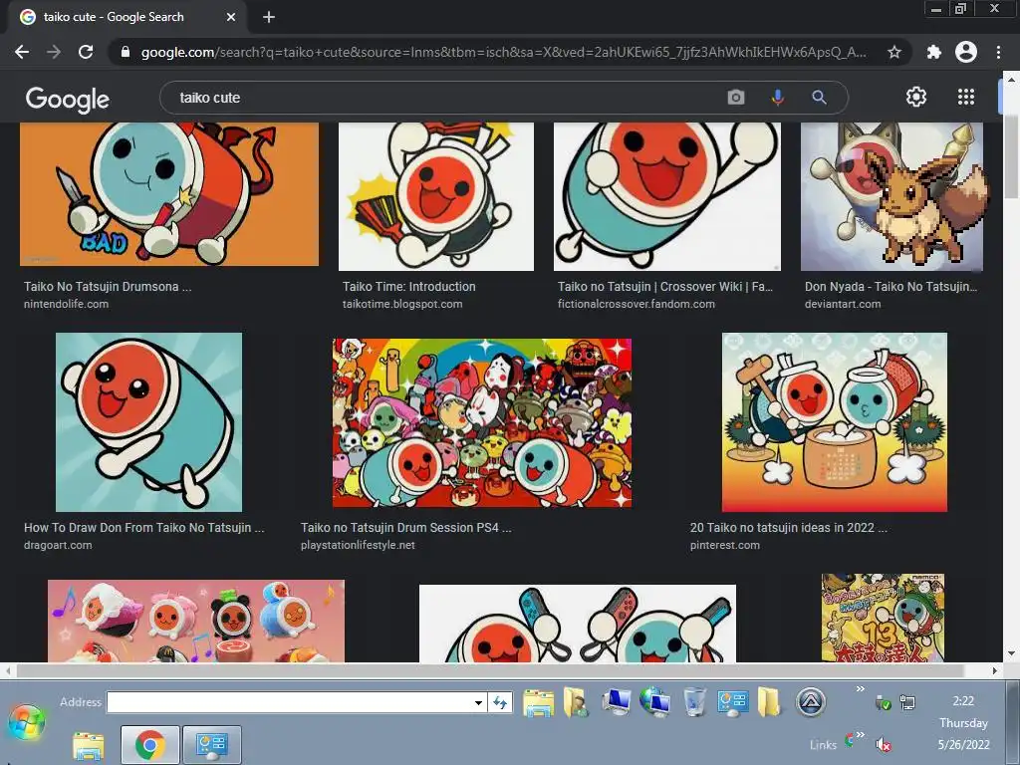Click the horizontal scrollbar right arrow

click(x=995, y=670)
